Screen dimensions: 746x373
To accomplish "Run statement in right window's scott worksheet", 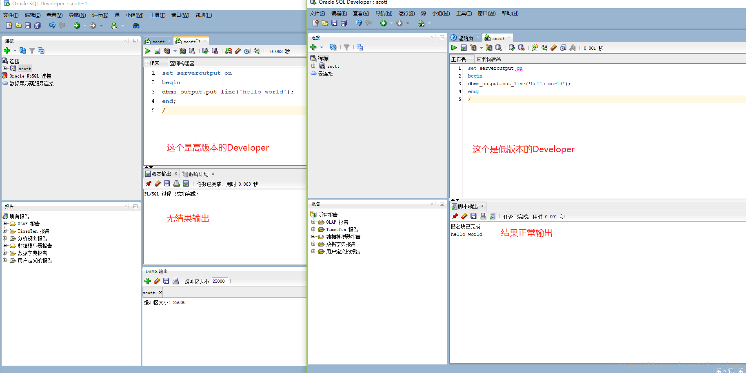I will tap(454, 48).
